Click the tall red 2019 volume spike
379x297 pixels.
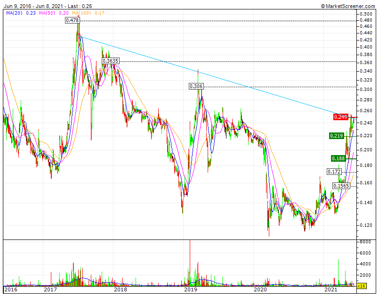[x=190, y=263]
